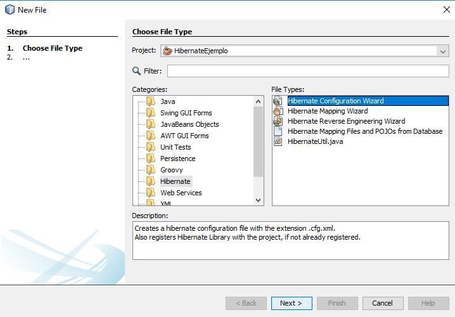The height and width of the screenshot is (317, 455).
Task: Click the magnifier icon beside Filter
Action: (136, 70)
